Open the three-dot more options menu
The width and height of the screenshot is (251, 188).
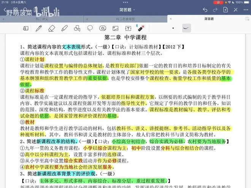[245, 9]
